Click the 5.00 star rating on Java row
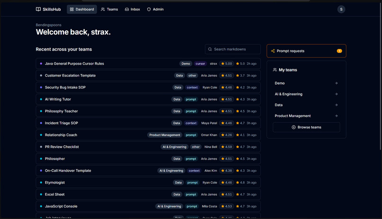The height and width of the screenshot is (219, 382). 227,64
